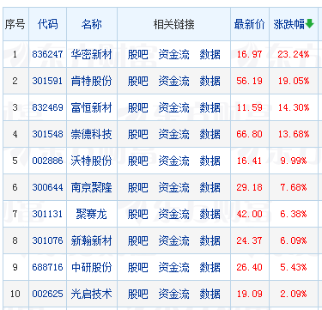322x310 pixels.
Task: Open 南京聚隆 stock page
Action: click(92, 187)
